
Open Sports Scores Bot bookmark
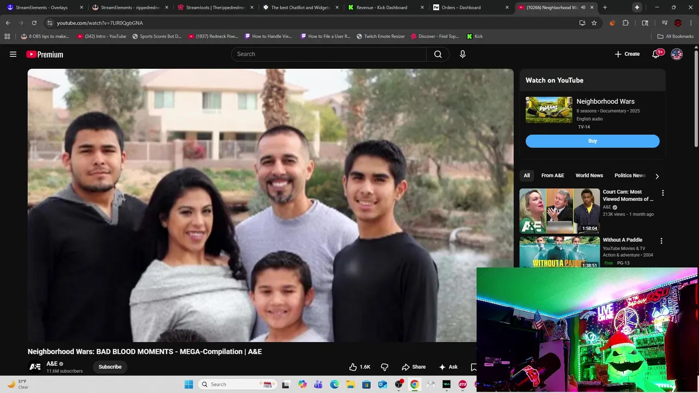coord(157,37)
